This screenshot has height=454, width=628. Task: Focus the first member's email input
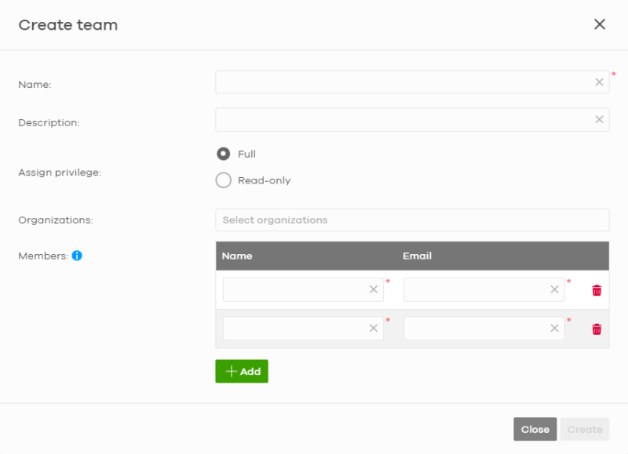coord(484,289)
